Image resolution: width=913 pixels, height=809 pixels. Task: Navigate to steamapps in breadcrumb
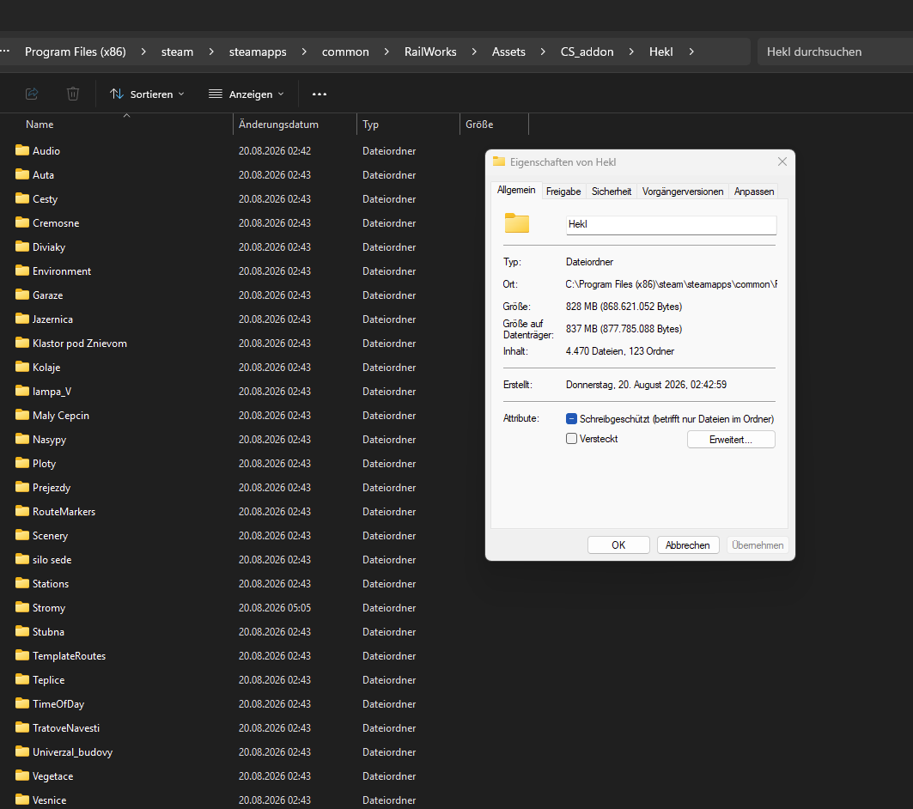[258, 52]
